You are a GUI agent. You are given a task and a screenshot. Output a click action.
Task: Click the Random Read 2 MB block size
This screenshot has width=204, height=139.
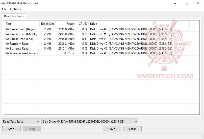pos(47,44)
